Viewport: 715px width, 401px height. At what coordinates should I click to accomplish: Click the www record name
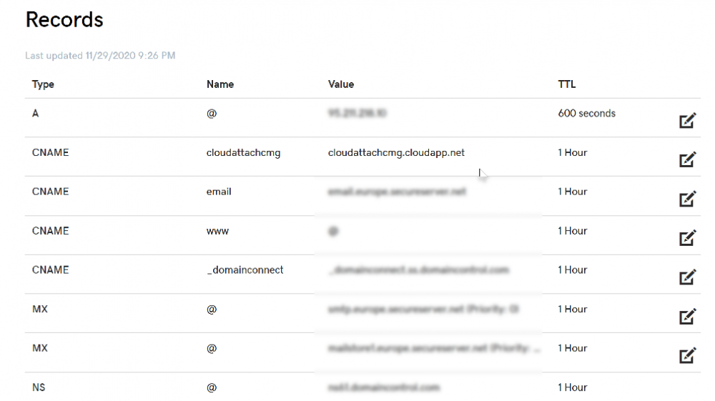tap(217, 231)
